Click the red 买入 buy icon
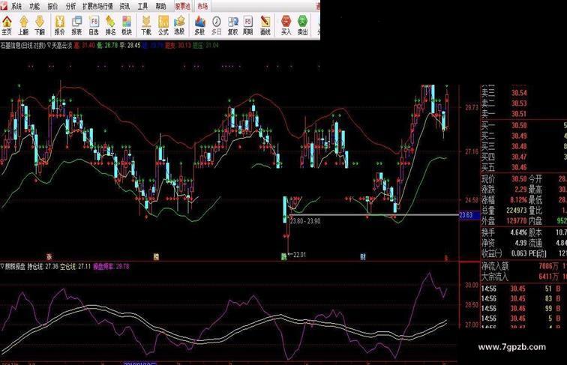567x365 pixels. [x=286, y=25]
